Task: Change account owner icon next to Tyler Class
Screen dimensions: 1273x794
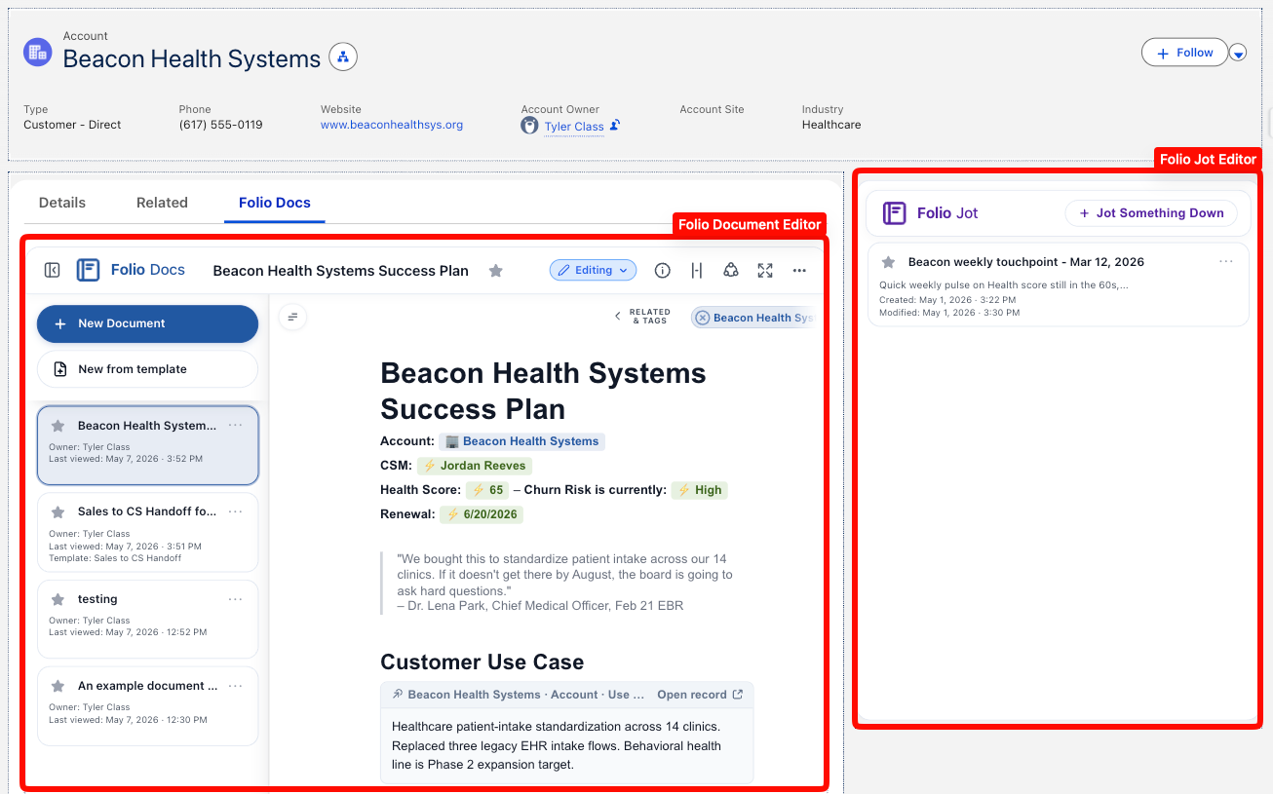Action: [615, 125]
